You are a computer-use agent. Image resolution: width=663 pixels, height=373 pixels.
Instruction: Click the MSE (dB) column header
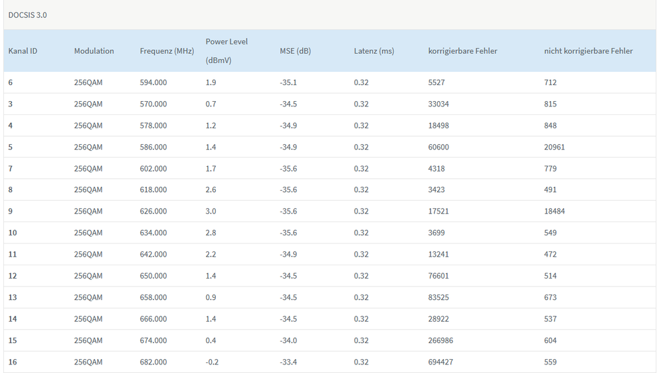coord(295,51)
